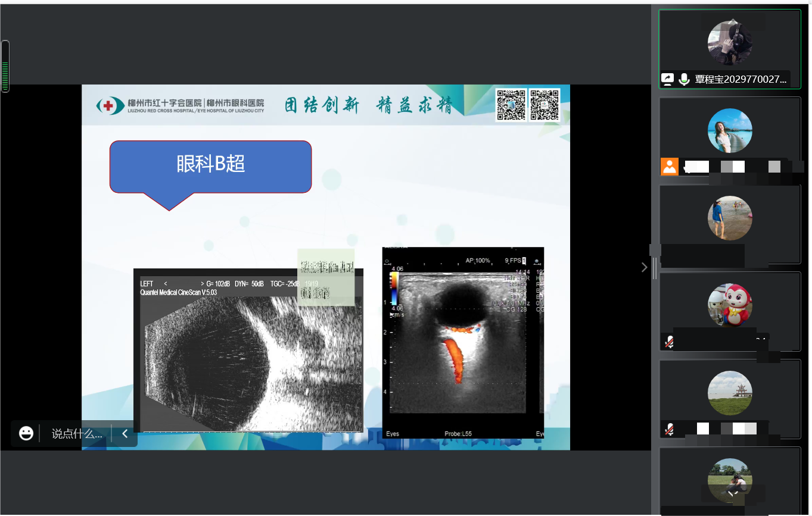Select 覃程宝's headphone avatar thumbnail
812x516 pixels.
730,43
